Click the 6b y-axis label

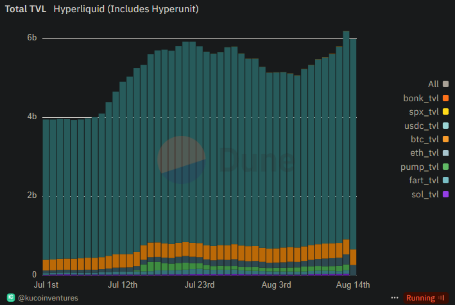click(x=32, y=38)
